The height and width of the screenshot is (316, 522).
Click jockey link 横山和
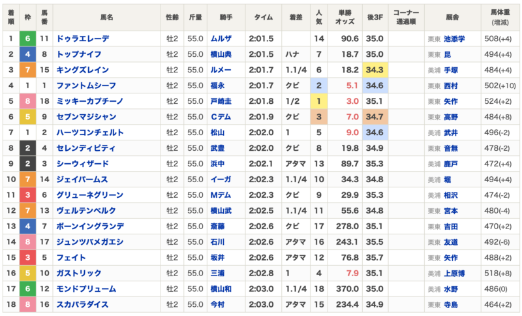(221, 289)
